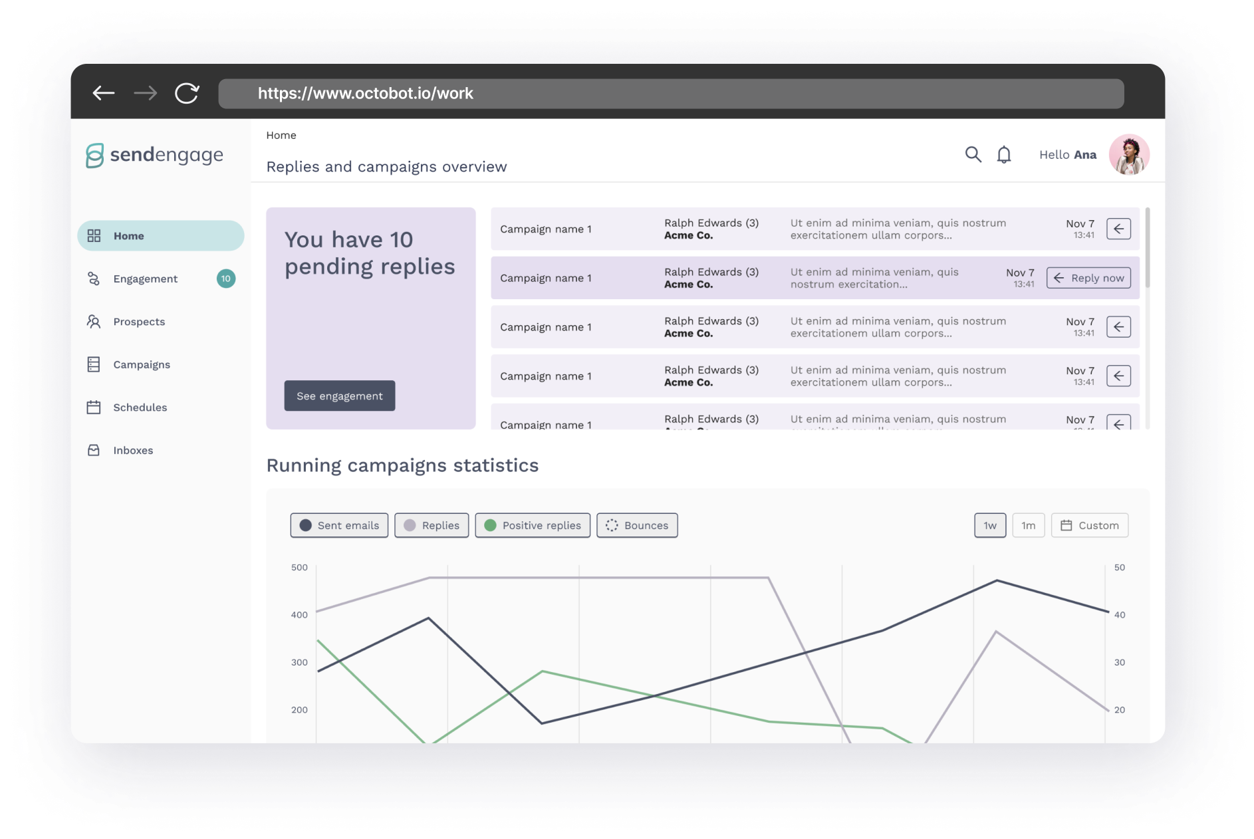1254x839 pixels.
Task: Open Prospects in the sidebar
Action: tap(161, 322)
